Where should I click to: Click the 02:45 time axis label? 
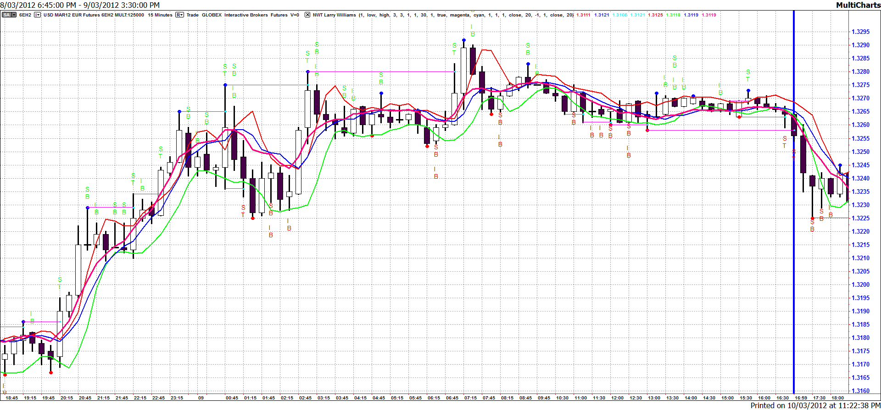(x=305, y=398)
